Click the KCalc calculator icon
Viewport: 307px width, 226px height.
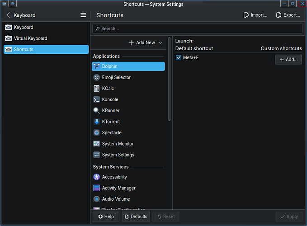coord(96,89)
